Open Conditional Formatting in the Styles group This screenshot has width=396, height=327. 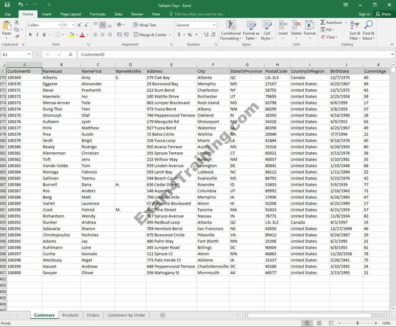(x=230, y=29)
